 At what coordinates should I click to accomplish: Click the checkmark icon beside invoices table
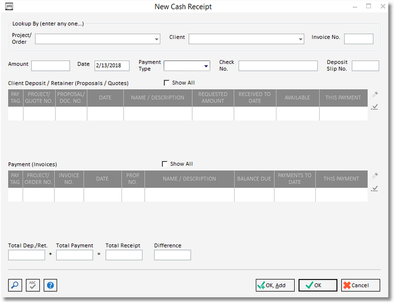click(375, 188)
